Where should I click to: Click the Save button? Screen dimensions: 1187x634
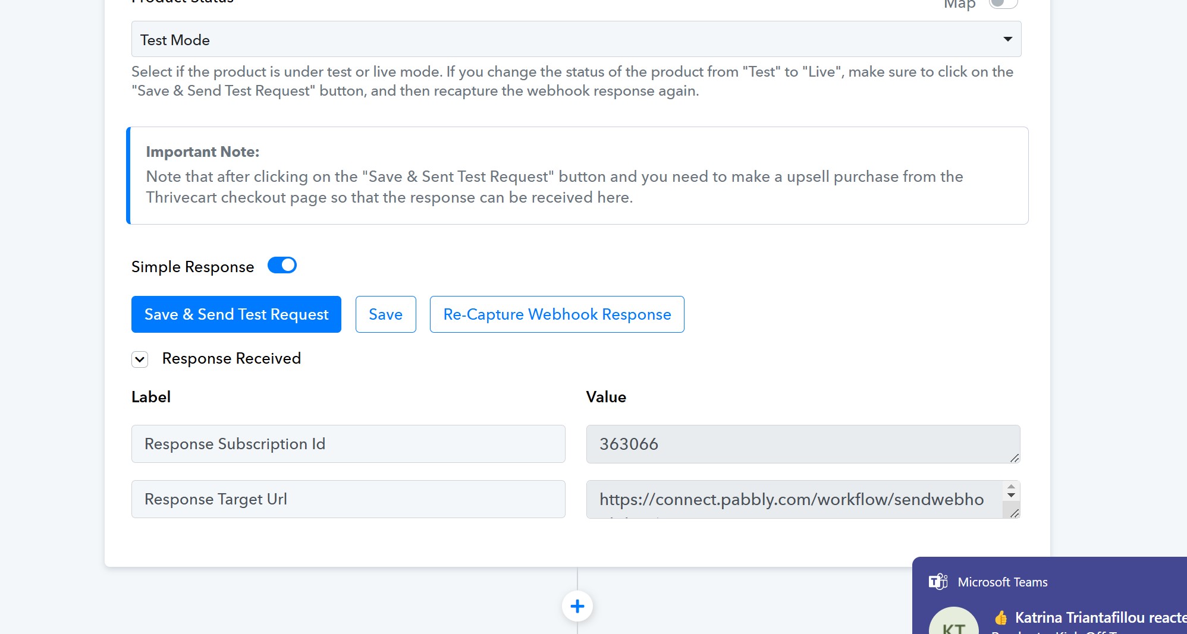click(385, 314)
